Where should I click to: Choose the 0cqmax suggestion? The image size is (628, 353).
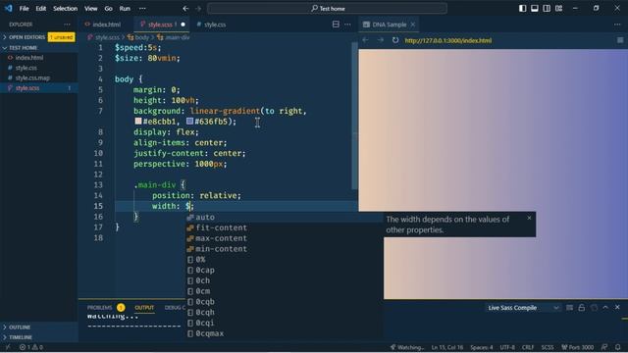[x=284, y=333]
